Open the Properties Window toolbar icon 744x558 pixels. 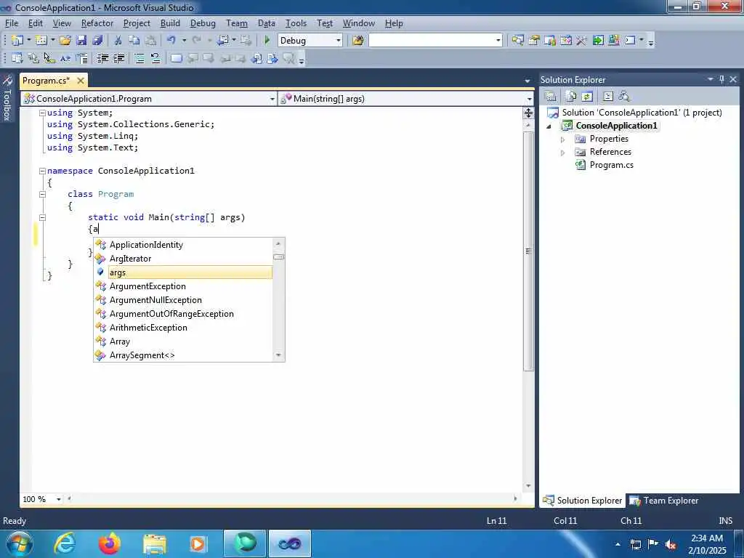pos(534,41)
